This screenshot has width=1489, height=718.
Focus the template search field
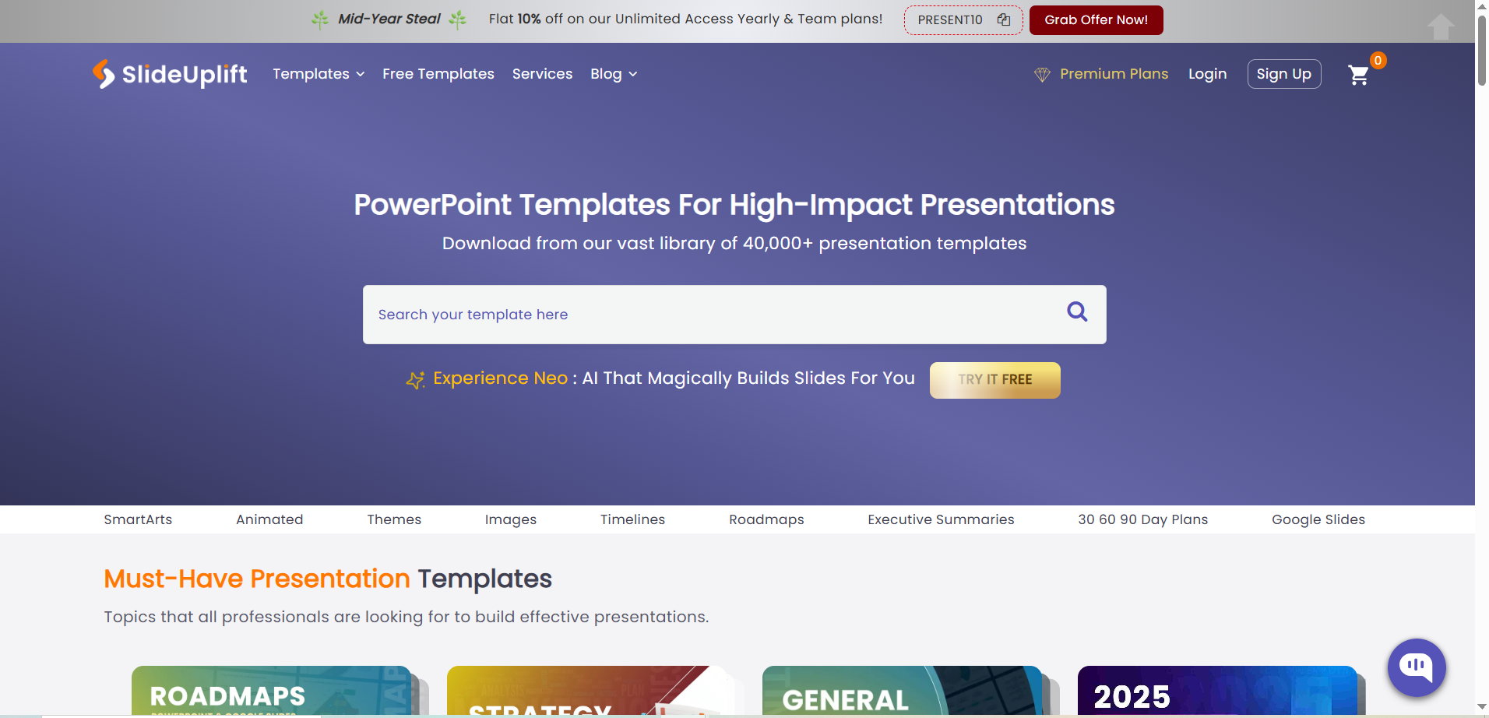[x=734, y=315]
